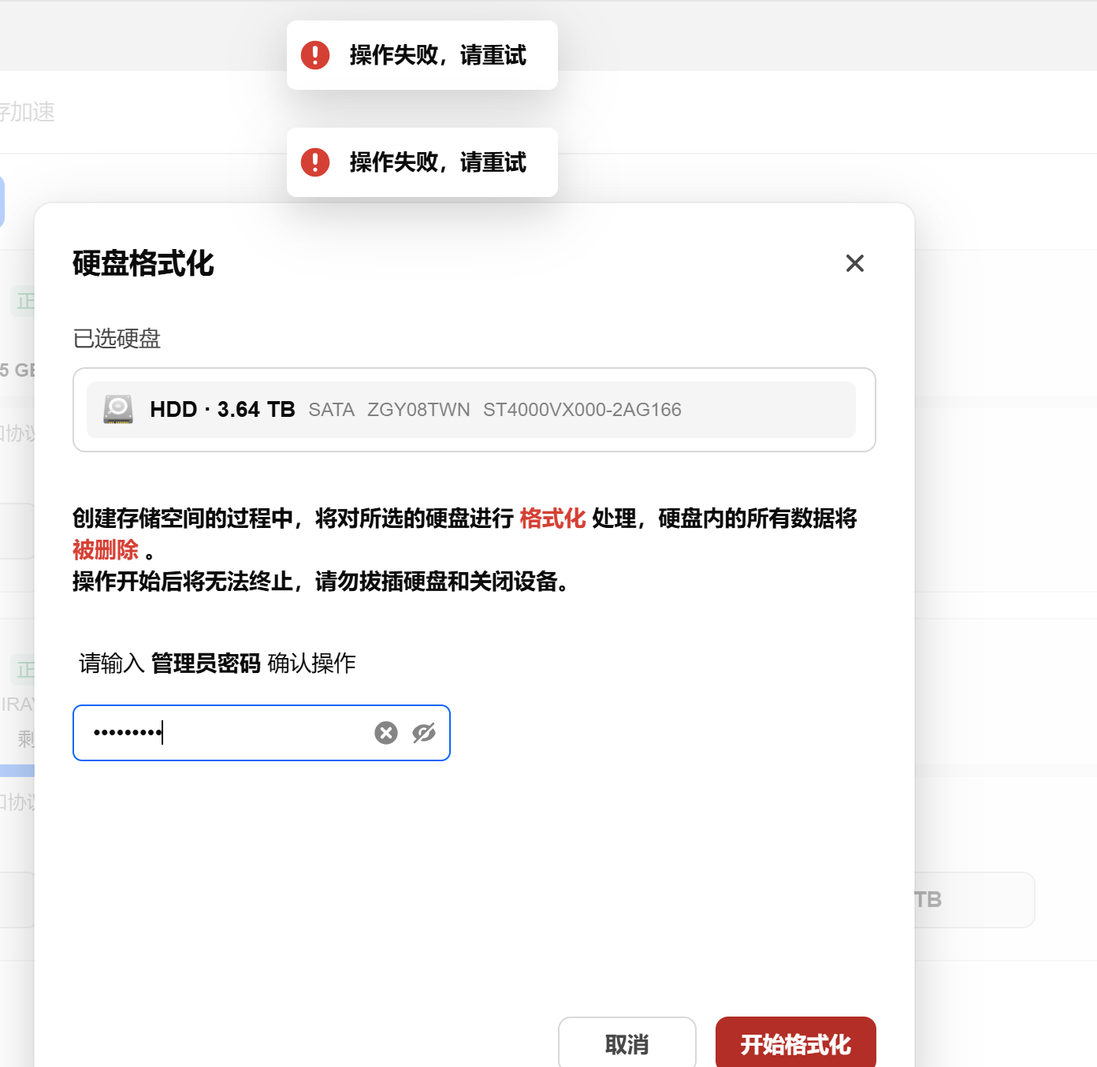Click the 已选硬盘 label

[117, 339]
